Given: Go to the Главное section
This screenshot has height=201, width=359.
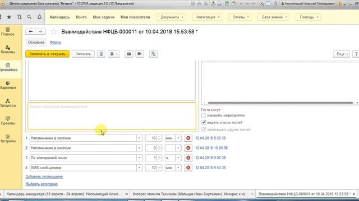Looking at the screenshot, I should pyautogui.click(x=8, y=32).
